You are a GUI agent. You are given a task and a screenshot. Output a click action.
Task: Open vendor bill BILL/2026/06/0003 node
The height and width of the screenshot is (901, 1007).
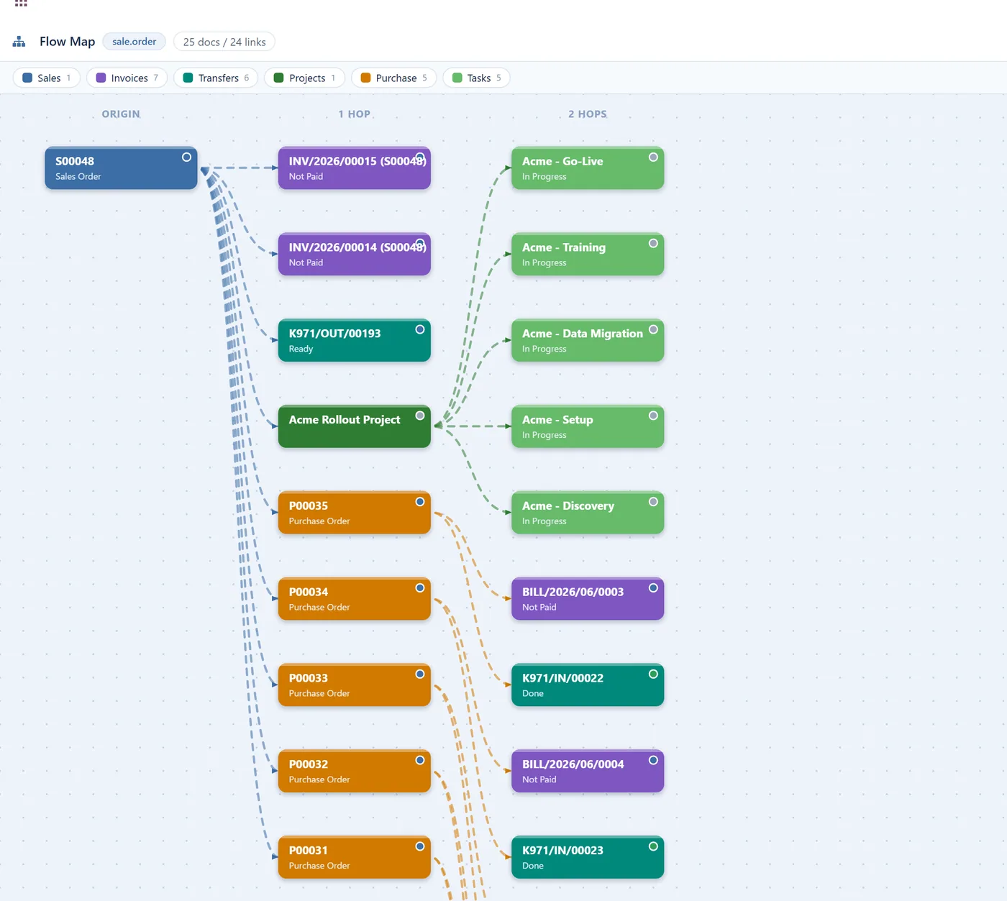coord(588,599)
